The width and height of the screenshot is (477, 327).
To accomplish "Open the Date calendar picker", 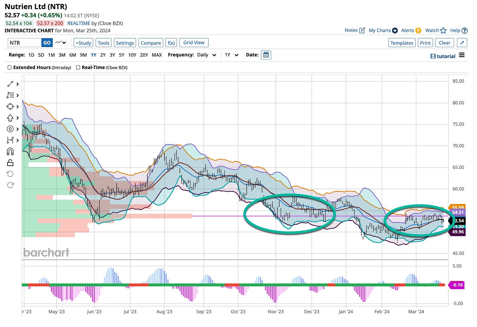I will click(266, 55).
